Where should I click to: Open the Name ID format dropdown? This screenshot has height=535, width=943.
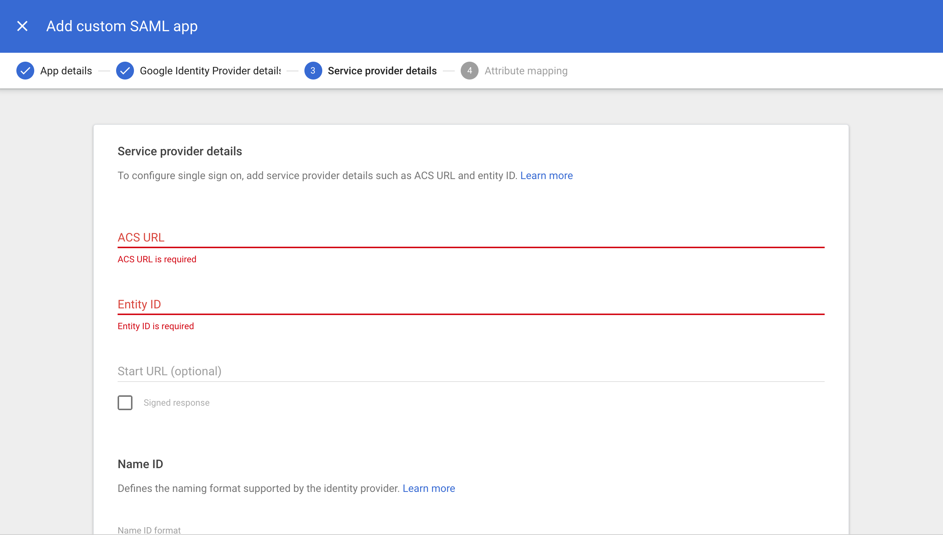click(149, 530)
